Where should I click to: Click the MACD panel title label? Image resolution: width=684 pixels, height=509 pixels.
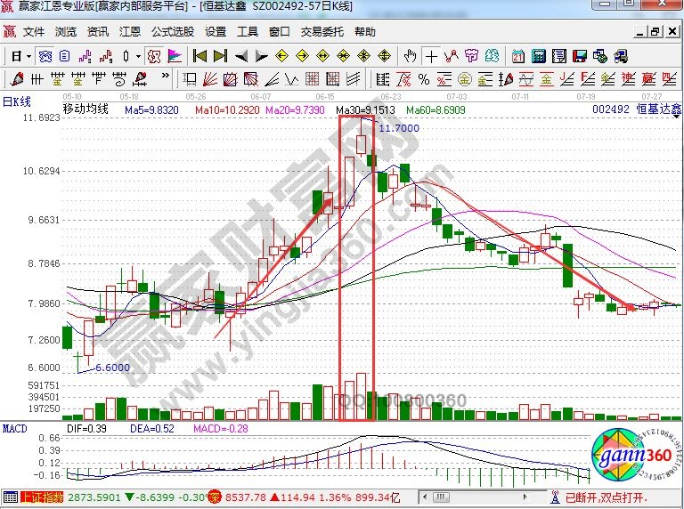[x=14, y=428]
